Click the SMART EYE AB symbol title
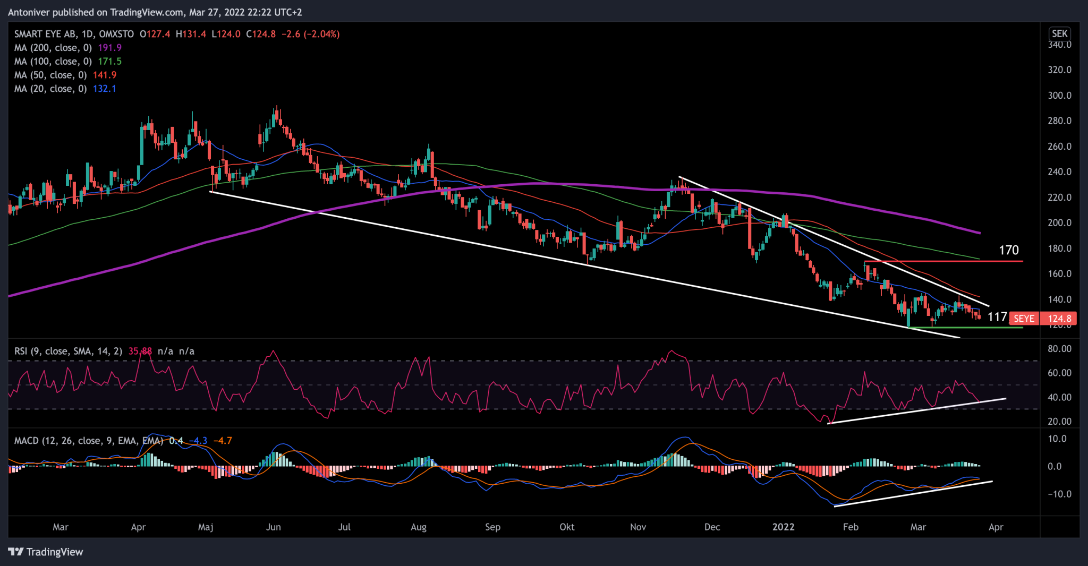Screen dimensions: 1088x566 pos(45,34)
